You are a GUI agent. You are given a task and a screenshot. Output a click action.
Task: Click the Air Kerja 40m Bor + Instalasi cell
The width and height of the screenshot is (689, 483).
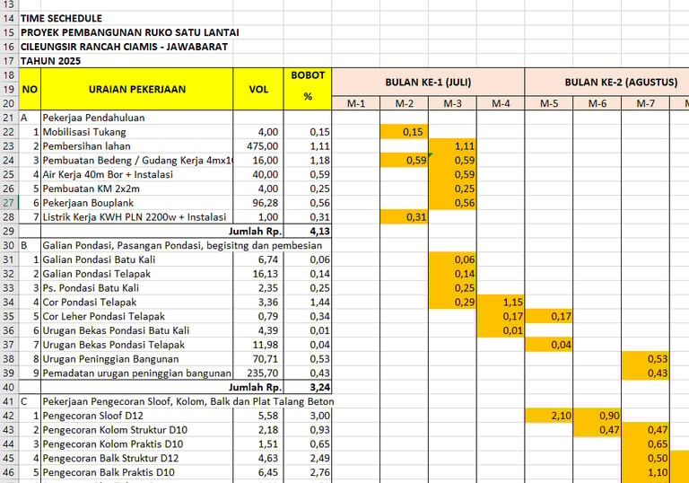tap(137, 175)
